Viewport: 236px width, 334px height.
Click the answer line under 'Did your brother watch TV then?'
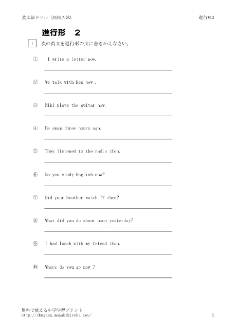click(x=108, y=208)
